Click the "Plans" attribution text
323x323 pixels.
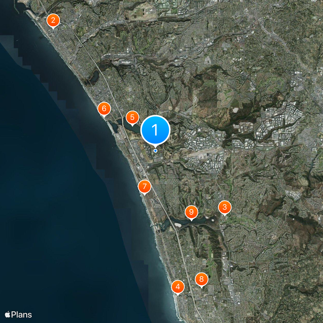pyautogui.click(x=21, y=315)
